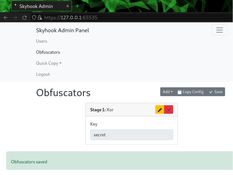Close the Skyhook Admin tab
This screenshot has width=233, height=175.
pyautogui.click(x=68, y=6)
